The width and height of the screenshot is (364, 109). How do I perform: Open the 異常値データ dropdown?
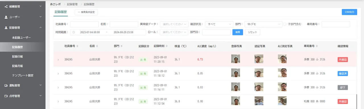[174, 24]
